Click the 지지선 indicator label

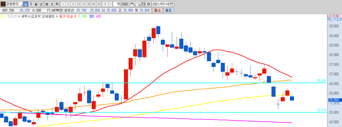pos(12,17)
